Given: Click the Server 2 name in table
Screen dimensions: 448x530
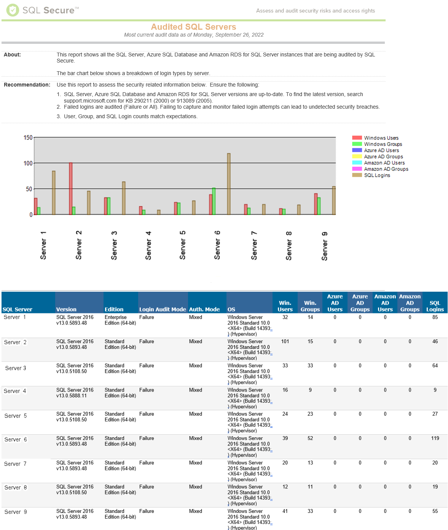Looking at the screenshot, I should [15, 342].
